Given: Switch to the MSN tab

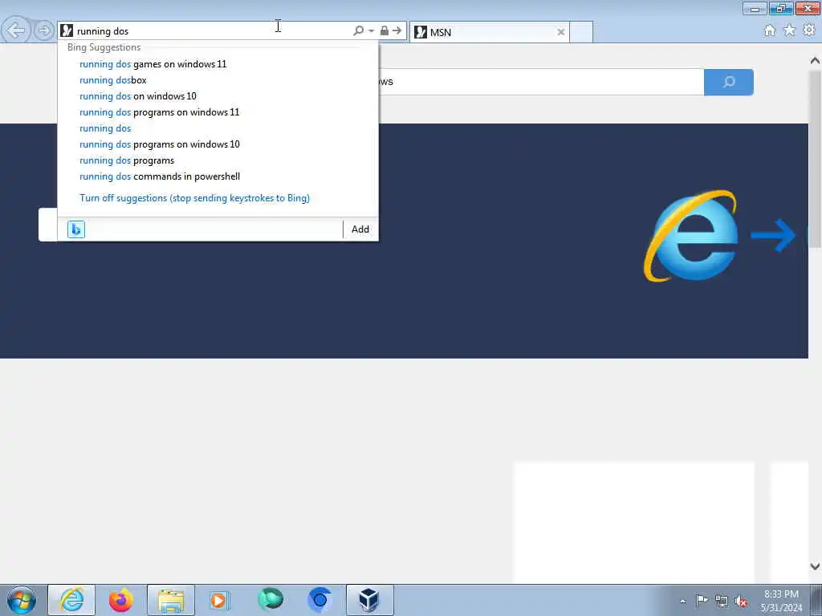Looking at the screenshot, I should 489,32.
